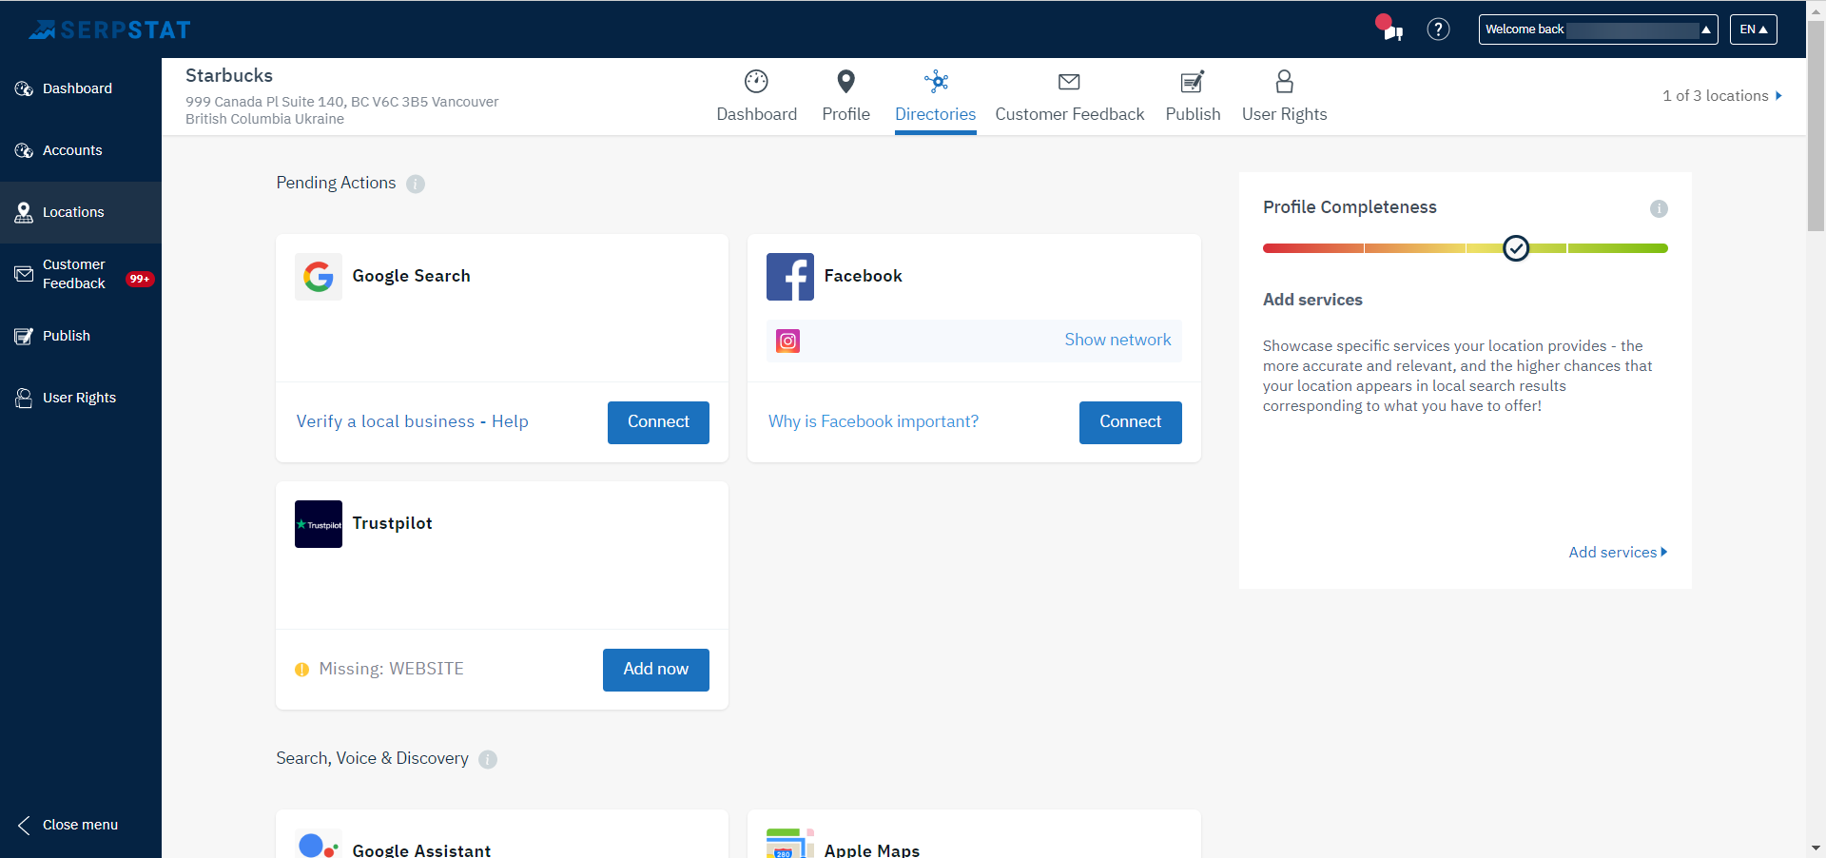Switch to the top User Rights tab
This screenshot has width=1826, height=858.
coord(1284,114)
